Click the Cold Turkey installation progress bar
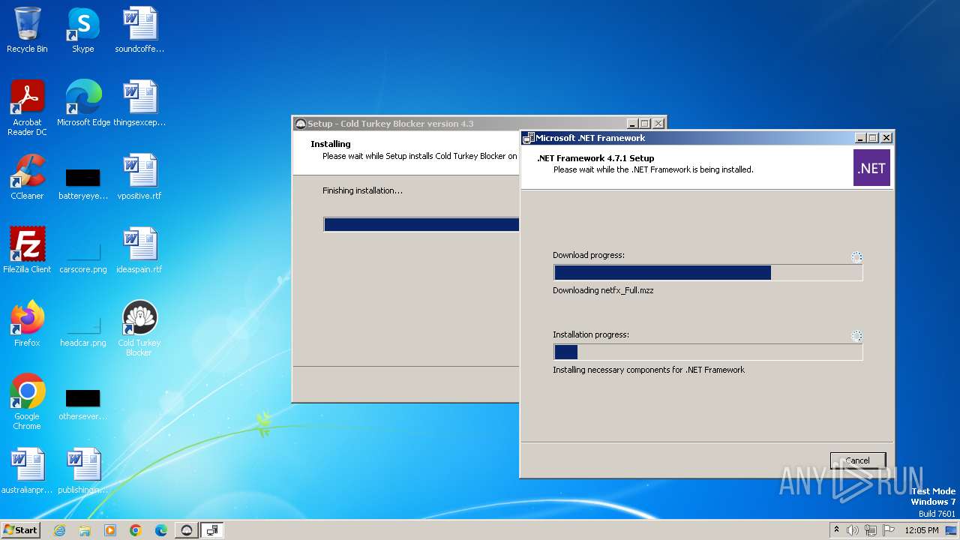 tap(421, 224)
